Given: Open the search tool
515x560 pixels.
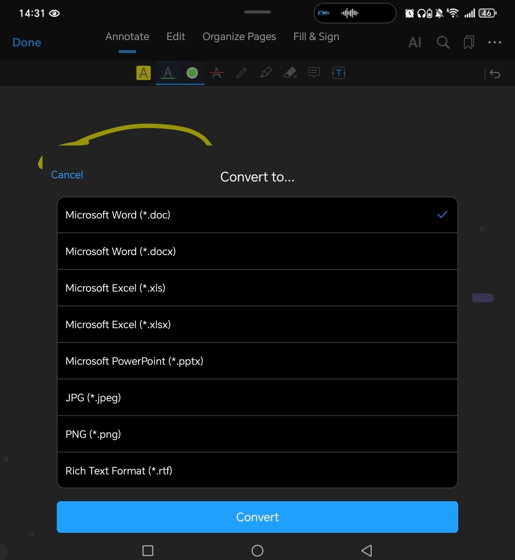Looking at the screenshot, I should (443, 42).
